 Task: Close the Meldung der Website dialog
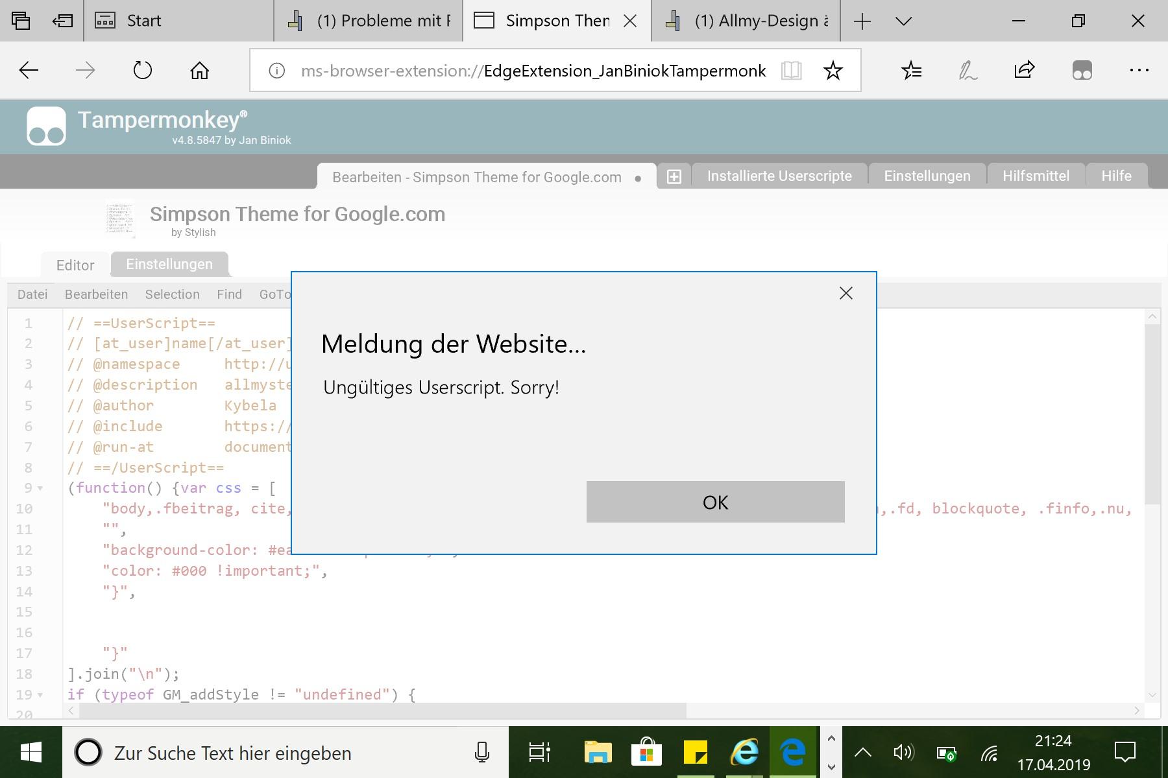point(846,293)
